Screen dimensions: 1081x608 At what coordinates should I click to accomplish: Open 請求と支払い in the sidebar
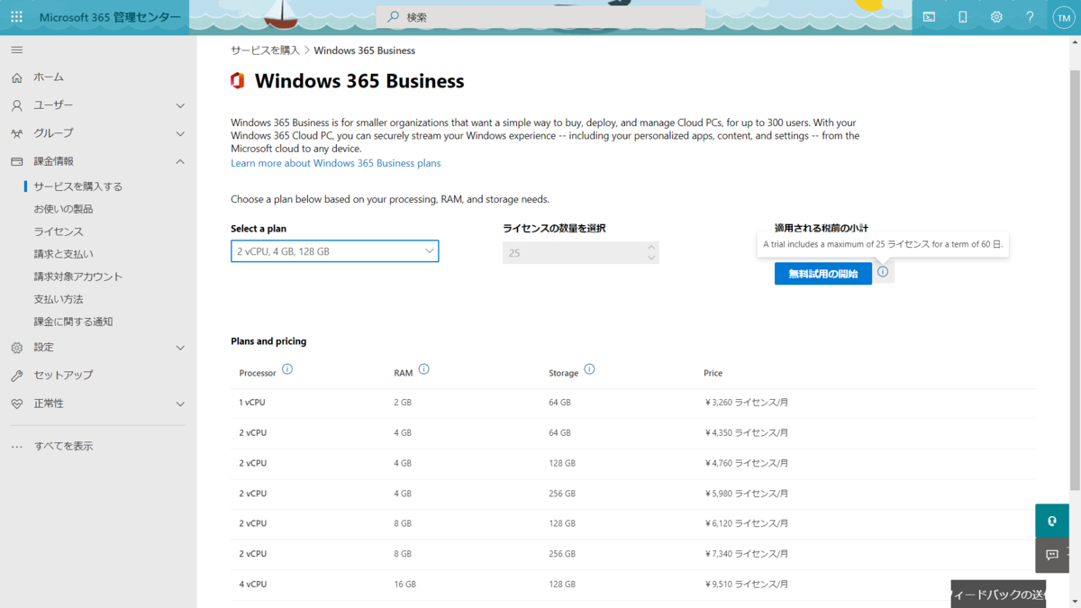click(64, 254)
